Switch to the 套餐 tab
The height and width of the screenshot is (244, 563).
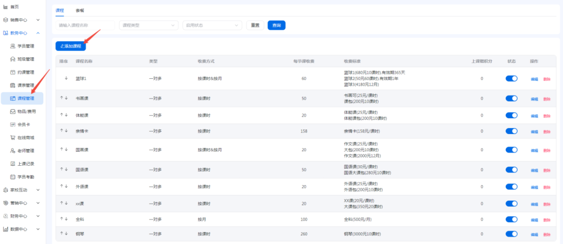pyautogui.click(x=80, y=10)
